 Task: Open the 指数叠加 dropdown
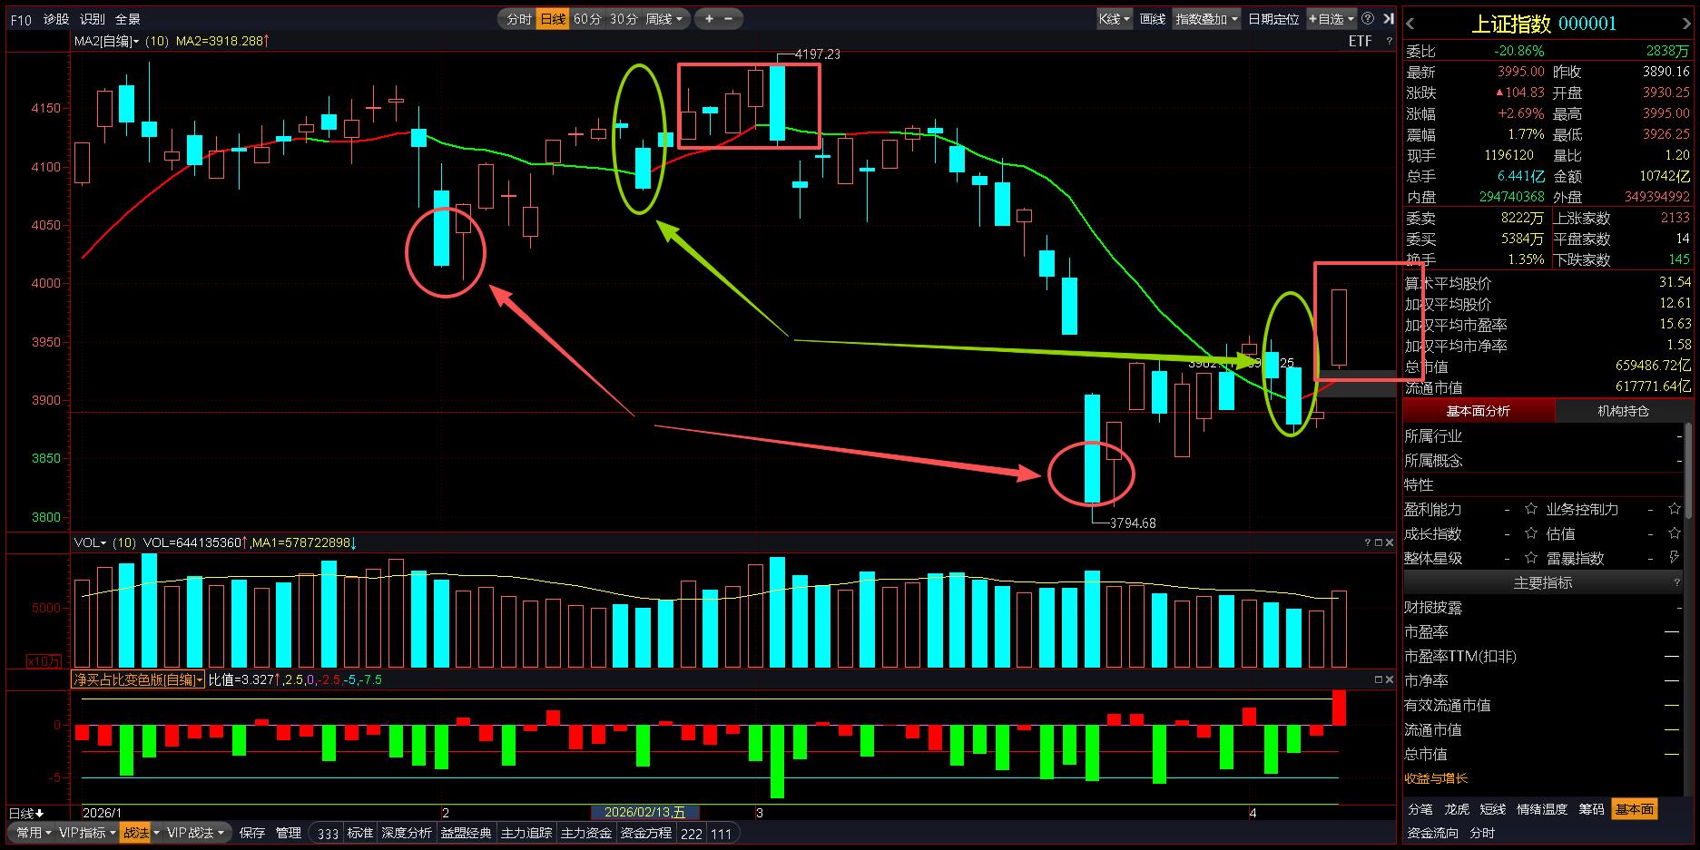pyautogui.click(x=1206, y=18)
